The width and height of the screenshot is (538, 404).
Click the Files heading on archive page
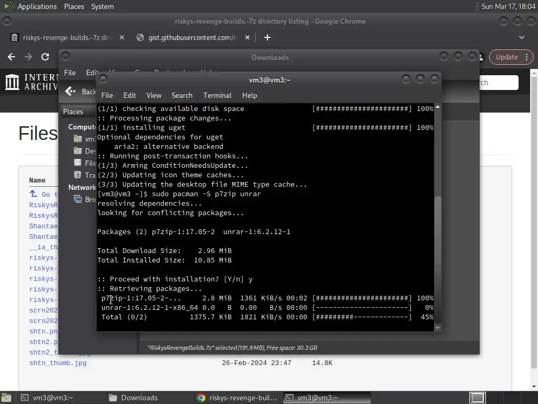[38, 133]
